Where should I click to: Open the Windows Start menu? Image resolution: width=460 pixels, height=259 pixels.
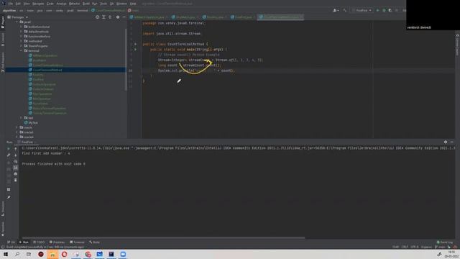click(6, 254)
